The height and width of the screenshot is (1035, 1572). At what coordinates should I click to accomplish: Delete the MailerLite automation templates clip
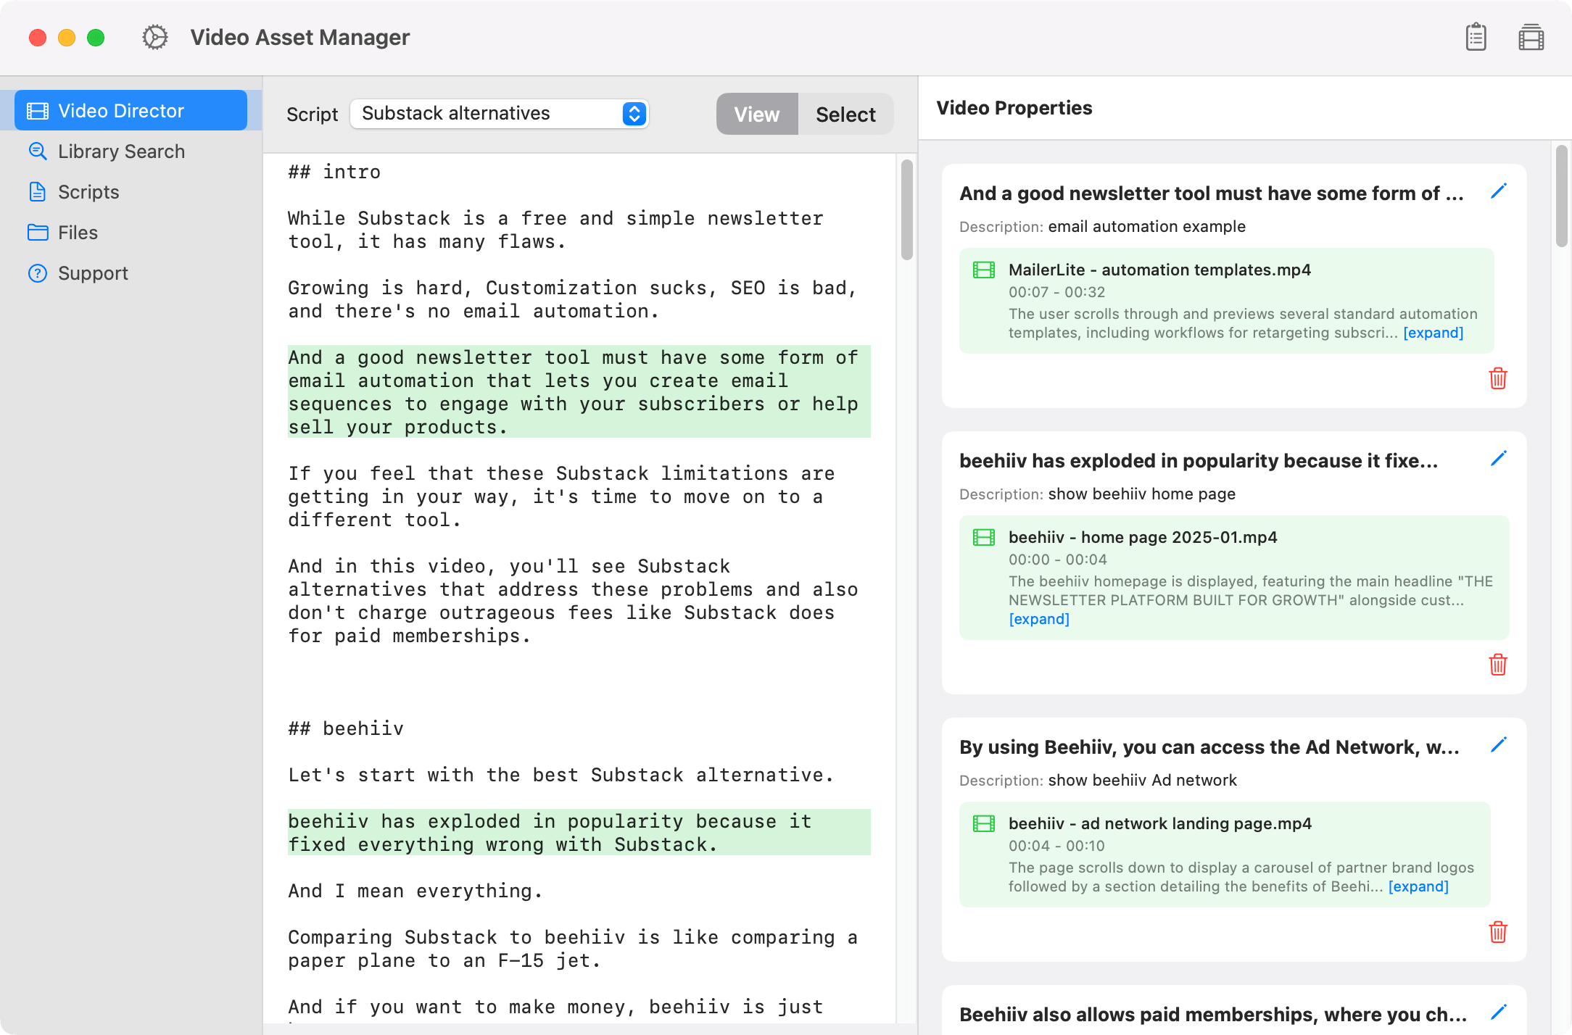[1497, 378]
